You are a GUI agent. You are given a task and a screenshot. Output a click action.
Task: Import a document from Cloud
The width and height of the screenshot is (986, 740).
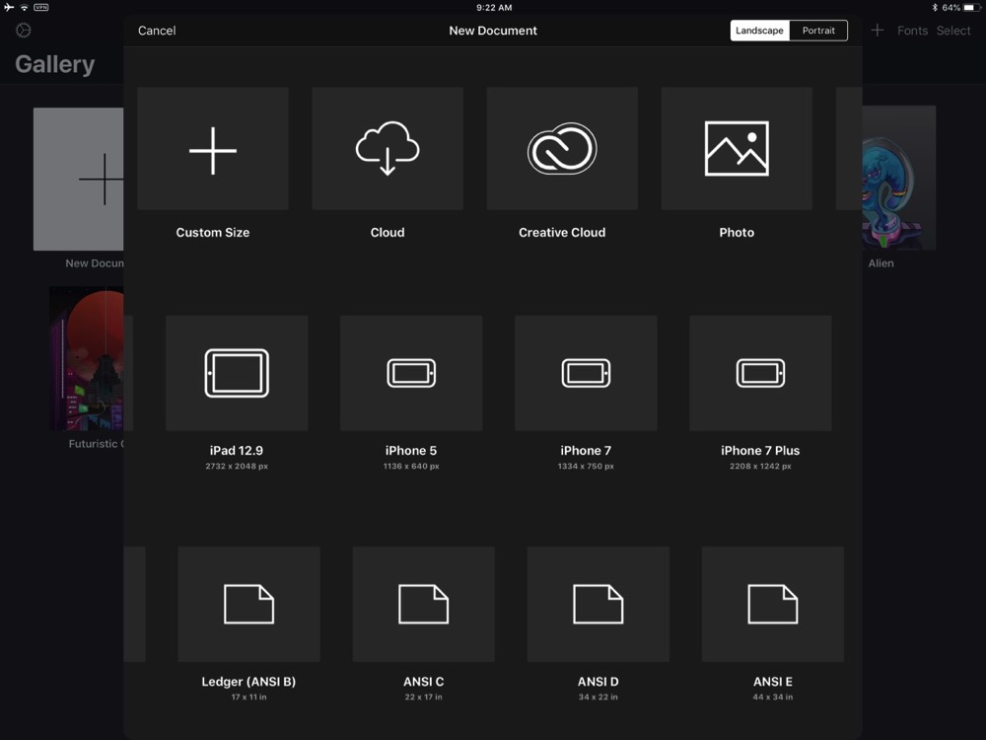[387, 149]
